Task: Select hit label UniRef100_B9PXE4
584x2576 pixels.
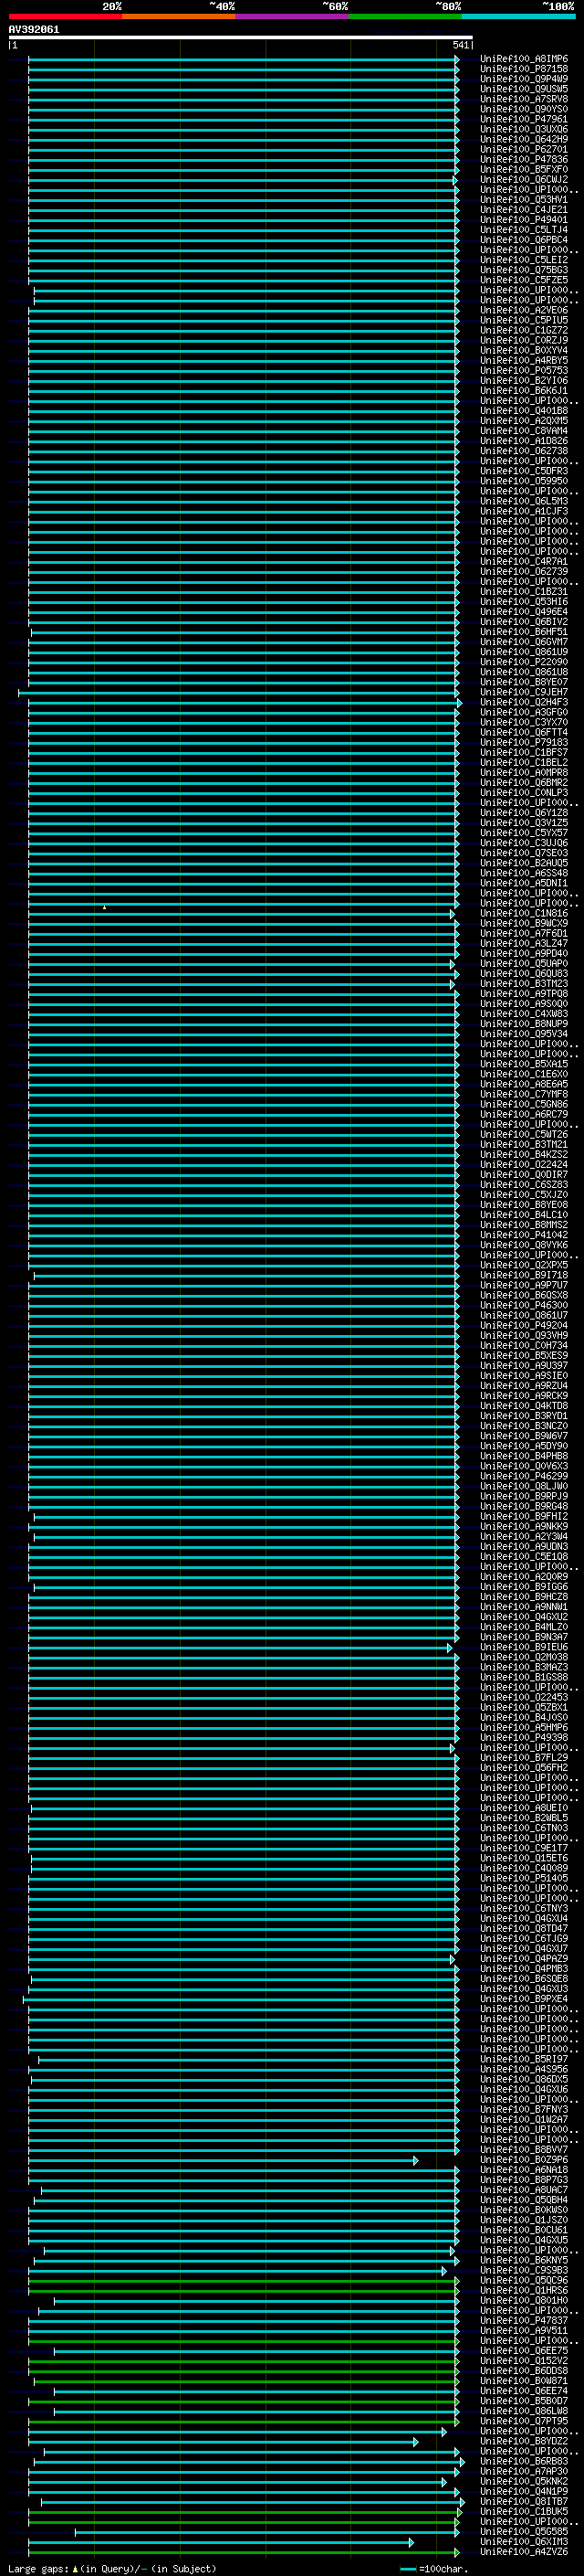Action: pos(524,2000)
